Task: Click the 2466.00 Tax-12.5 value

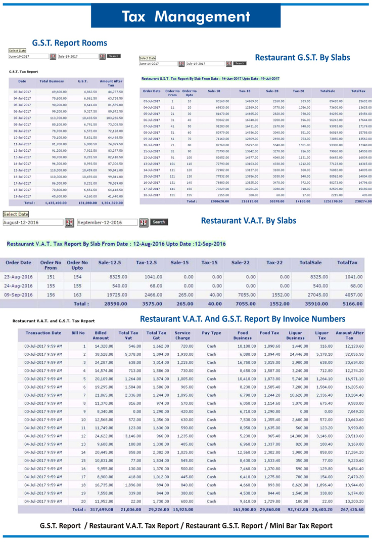Action: (x=153, y=295)
